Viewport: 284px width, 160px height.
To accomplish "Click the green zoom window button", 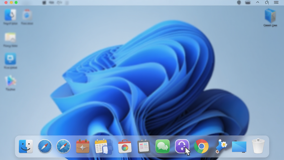I will [16, 2].
